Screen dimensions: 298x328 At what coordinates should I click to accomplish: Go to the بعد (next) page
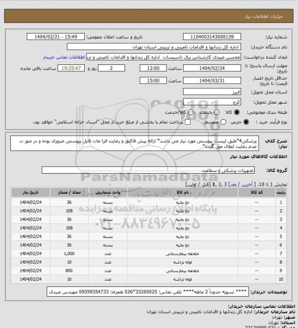(x=233, y=184)
